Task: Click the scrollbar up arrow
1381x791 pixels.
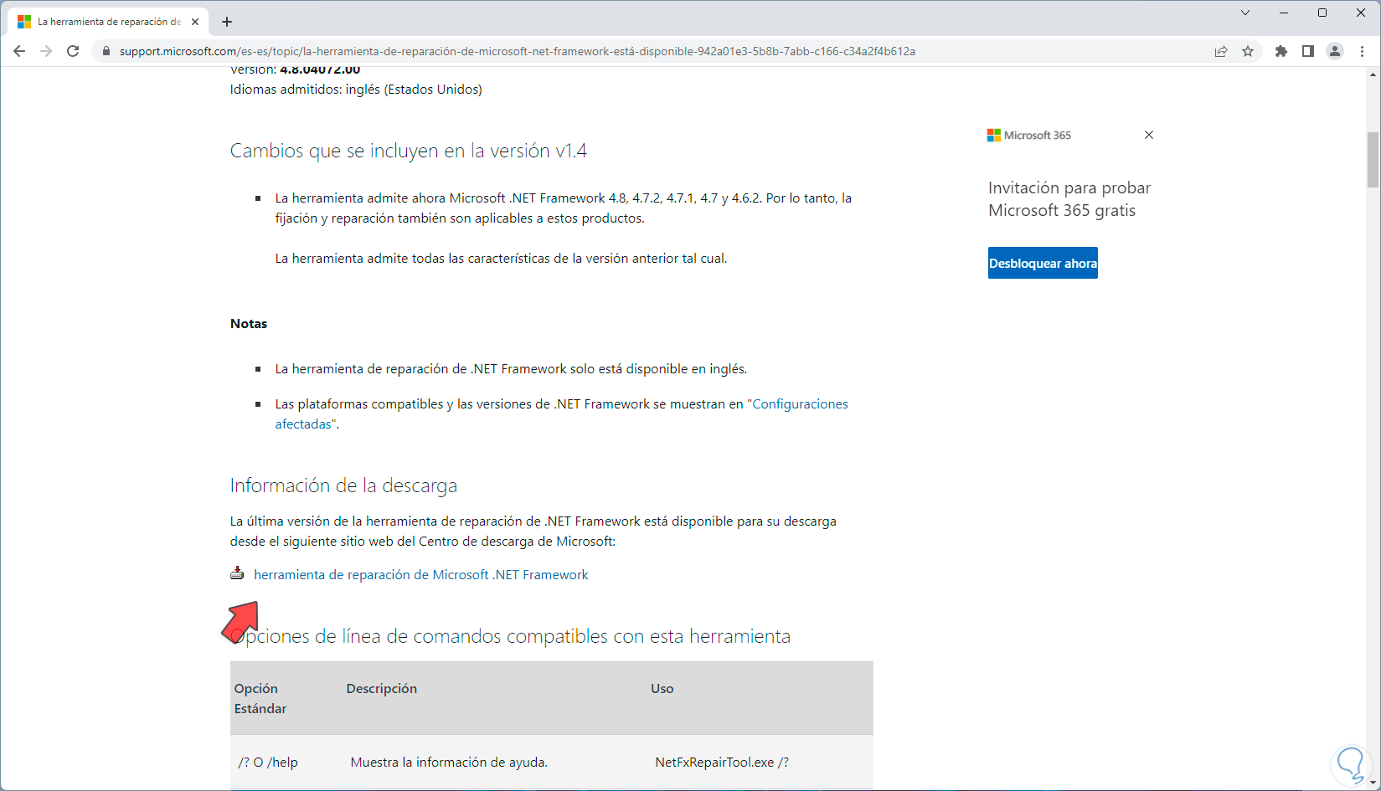Action: click(1373, 74)
